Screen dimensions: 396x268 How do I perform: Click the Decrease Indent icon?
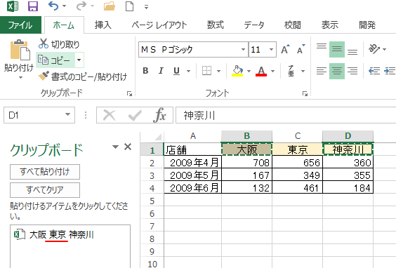pyautogui.click(x=374, y=71)
